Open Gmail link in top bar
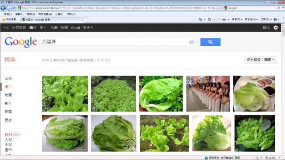This screenshot has width=285, height=160. (x=75, y=28)
